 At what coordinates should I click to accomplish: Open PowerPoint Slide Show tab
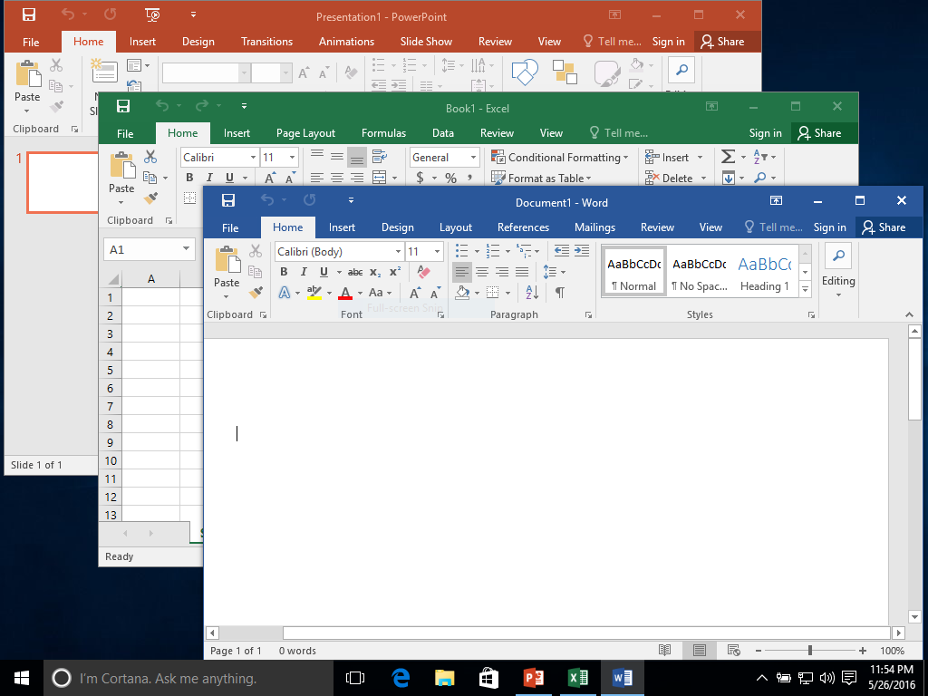click(x=426, y=42)
